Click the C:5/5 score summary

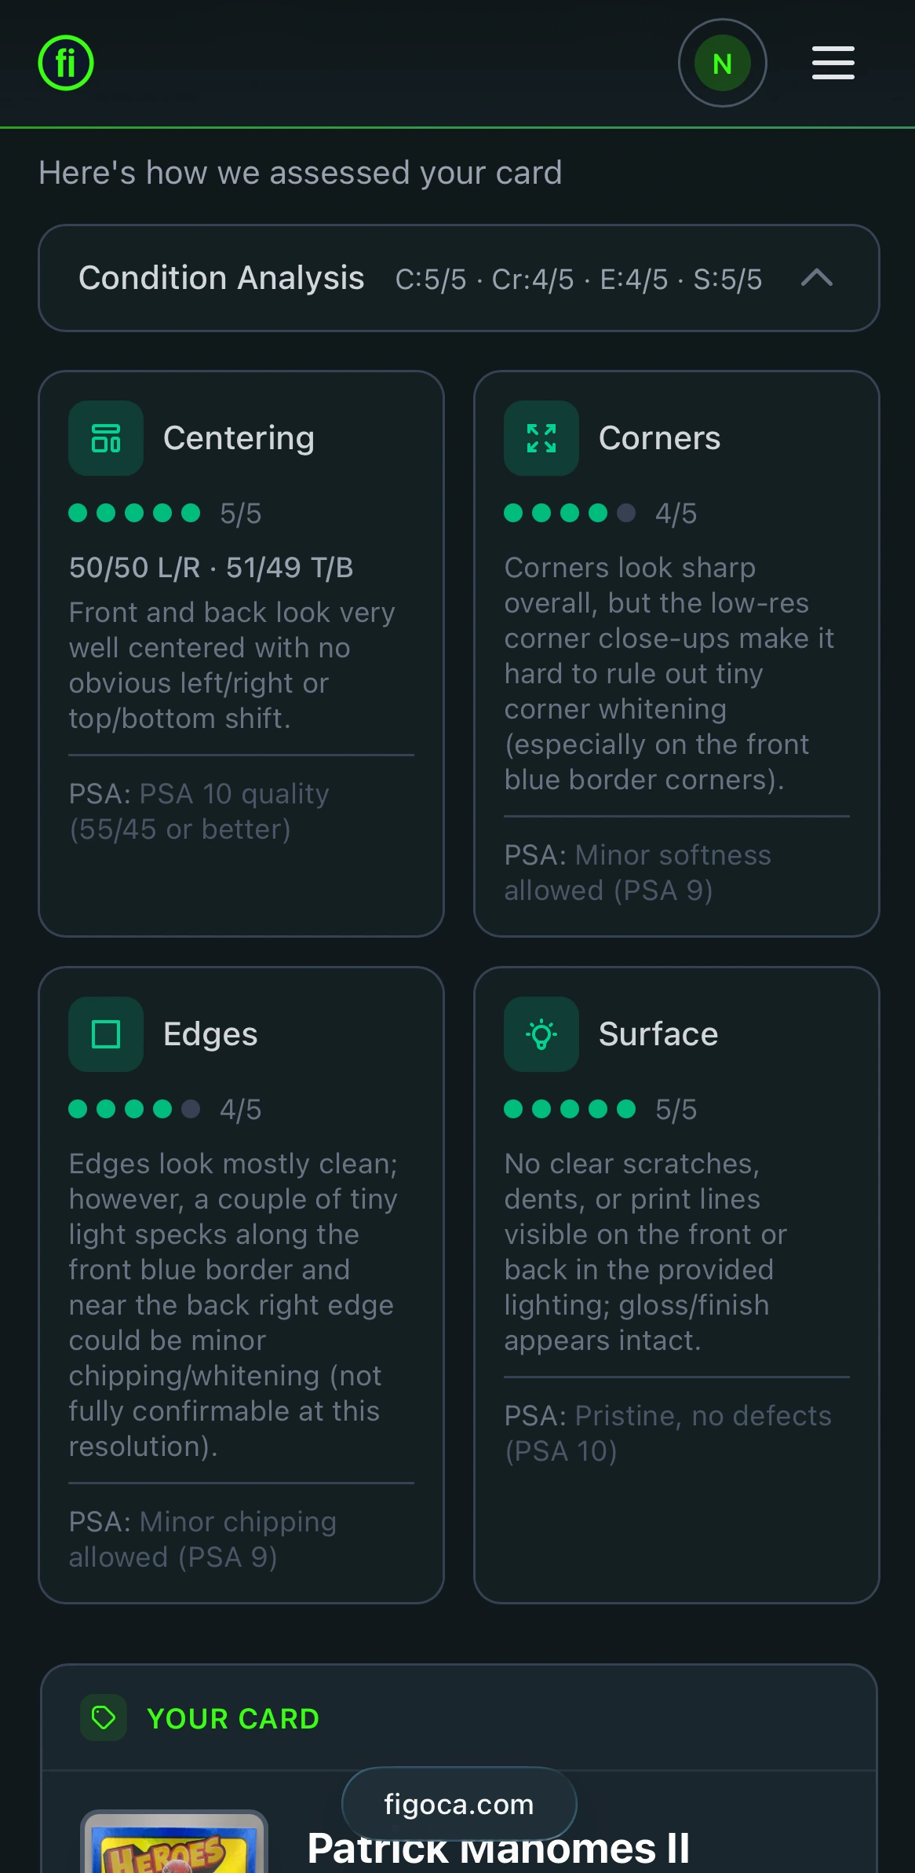click(x=431, y=279)
